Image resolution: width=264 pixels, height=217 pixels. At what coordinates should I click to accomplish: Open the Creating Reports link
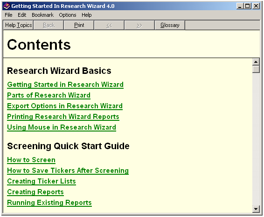[35, 192]
